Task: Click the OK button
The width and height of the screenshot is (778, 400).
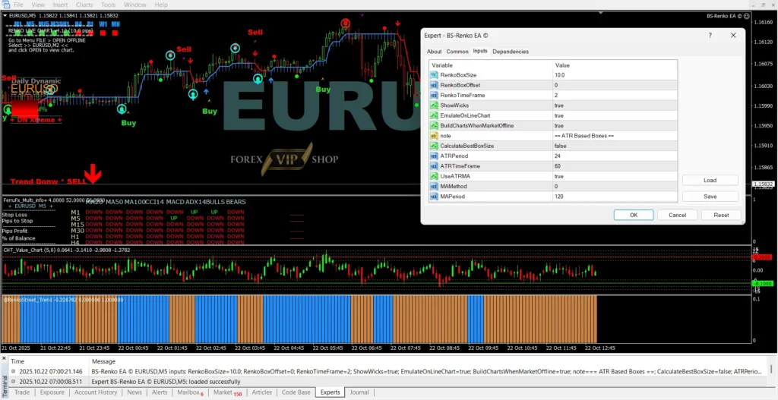Action: pyautogui.click(x=634, y=215)
